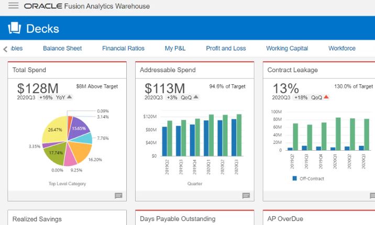Image resolution: width=375 pixels, height=225 pixels.
Task: Click the Total Spend card title
Action: tap(29, 70)
